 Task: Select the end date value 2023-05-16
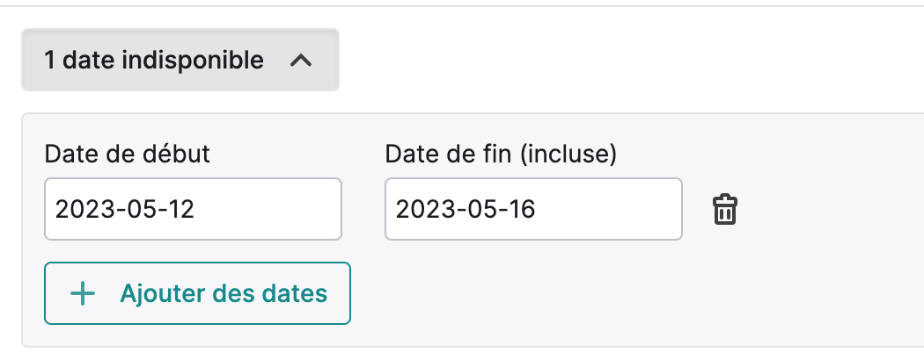click(x=466, y=209)
